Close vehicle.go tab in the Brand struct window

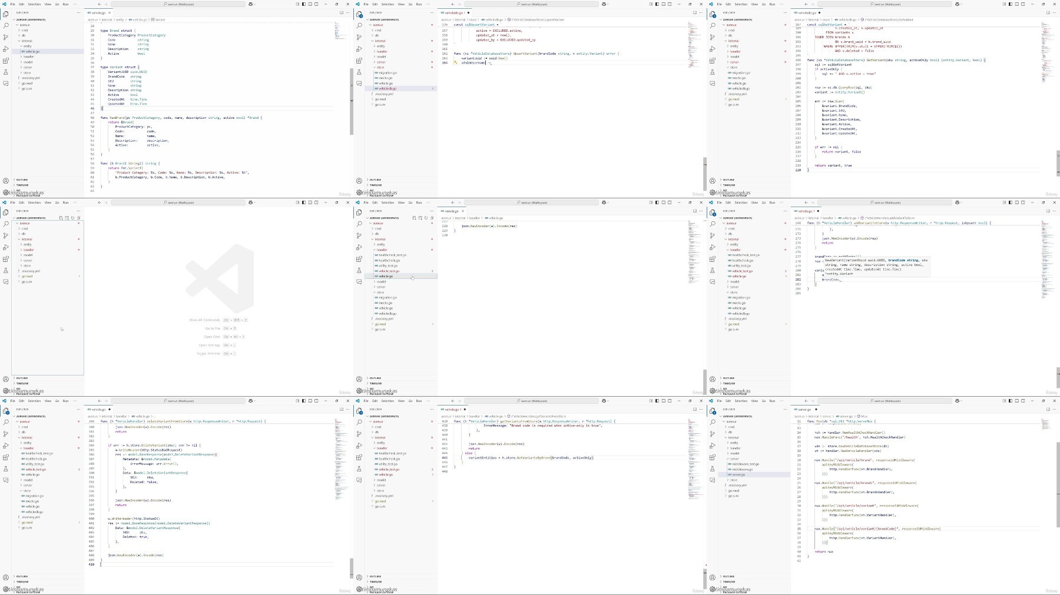110,12
